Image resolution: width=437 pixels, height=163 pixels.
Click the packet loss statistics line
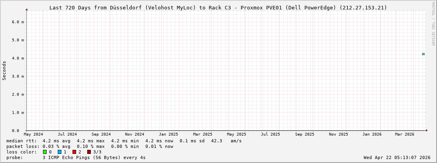tap(90, 146)
